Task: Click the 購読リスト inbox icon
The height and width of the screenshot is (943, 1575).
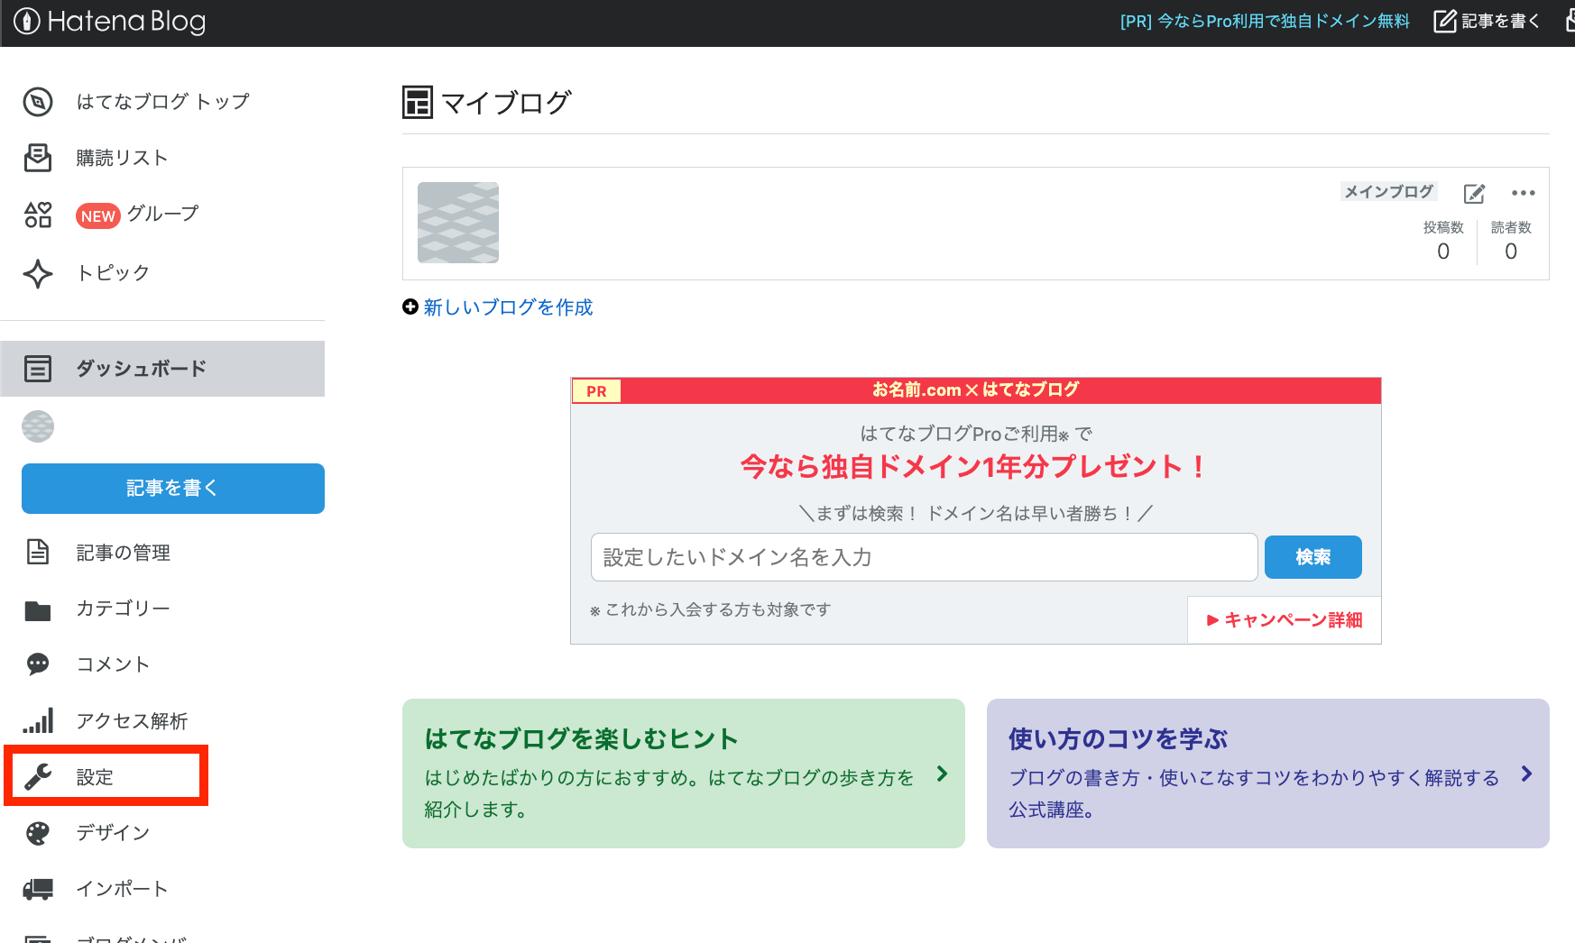Action: point(38,158)
